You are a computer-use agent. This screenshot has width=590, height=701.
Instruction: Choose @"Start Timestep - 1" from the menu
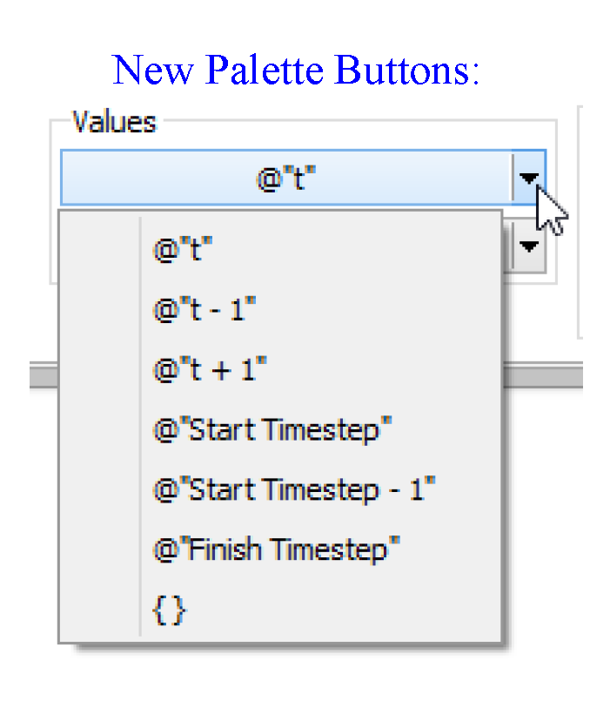(293, 490)
